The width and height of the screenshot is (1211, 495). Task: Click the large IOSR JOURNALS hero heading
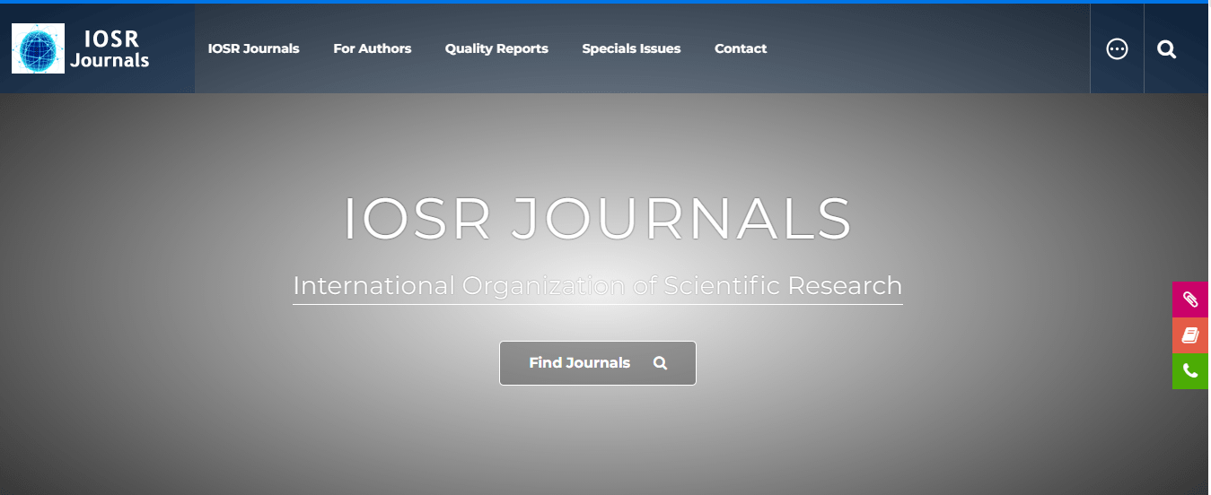point(597,219)
